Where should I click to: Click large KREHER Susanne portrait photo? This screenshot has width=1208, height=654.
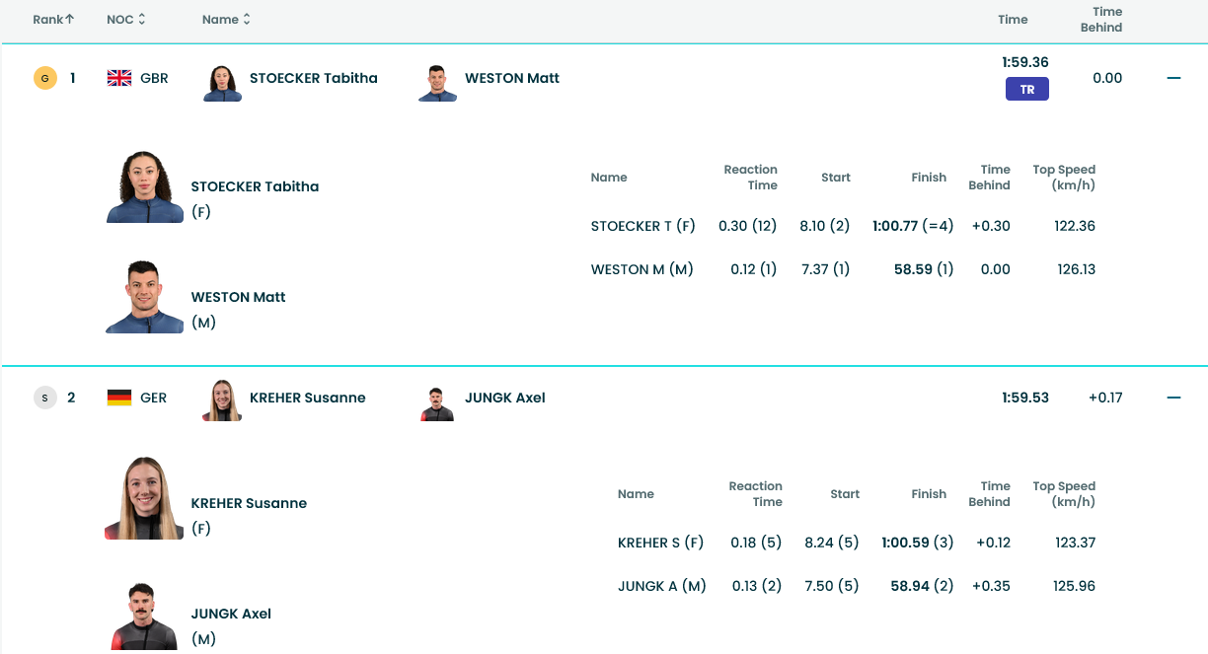point(144,498)
